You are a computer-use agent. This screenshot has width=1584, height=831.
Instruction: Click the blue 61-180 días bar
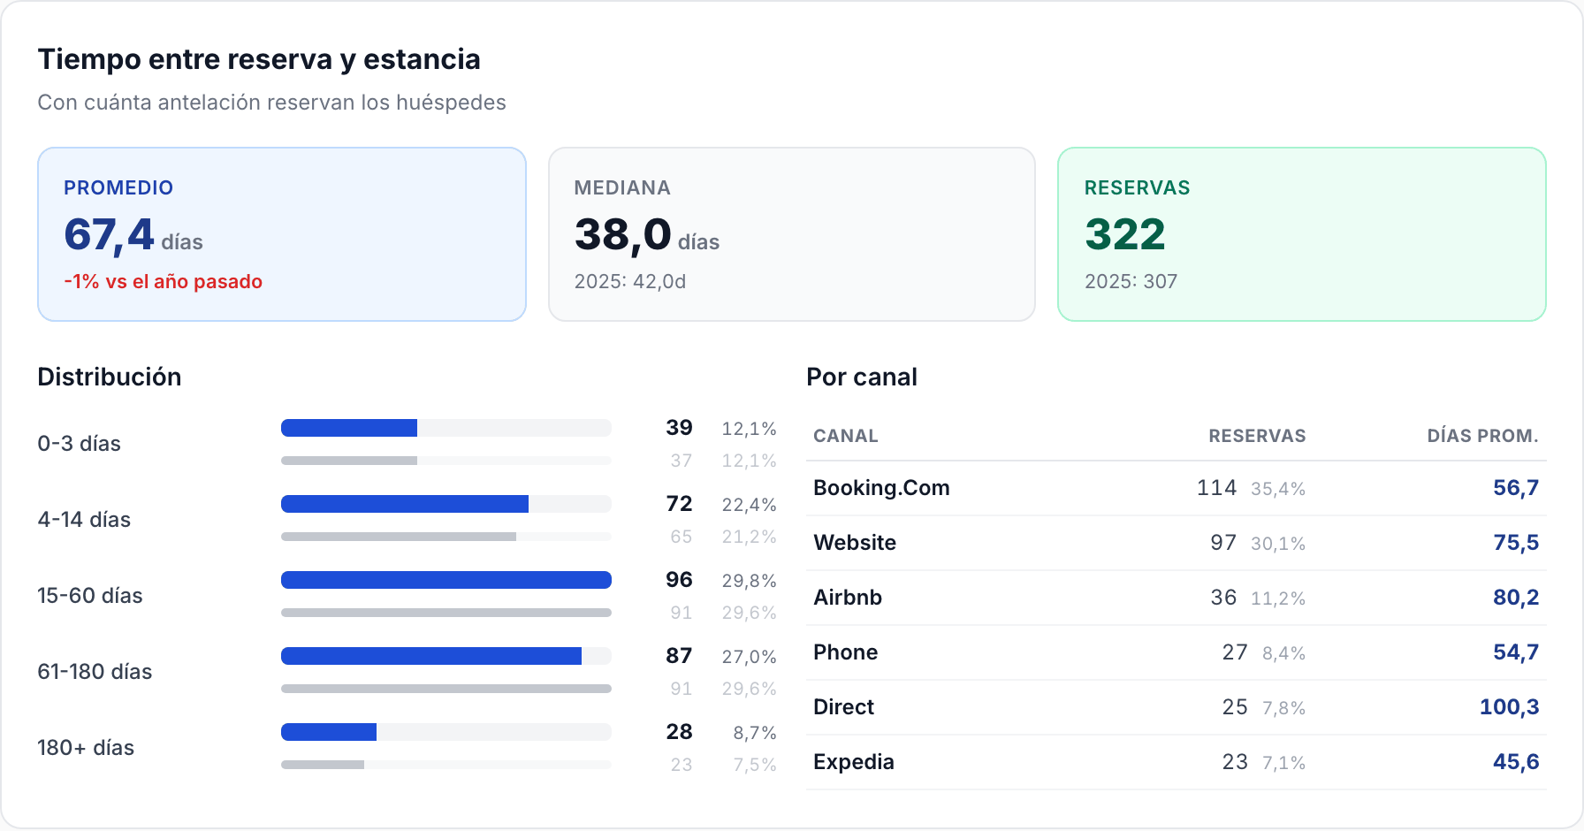pyautogui.click(x=431, y=656)
